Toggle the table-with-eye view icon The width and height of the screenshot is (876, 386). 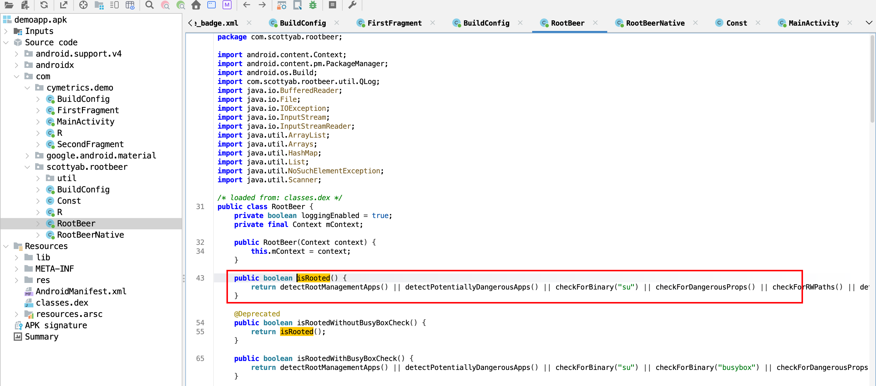(x=130, y=5)
